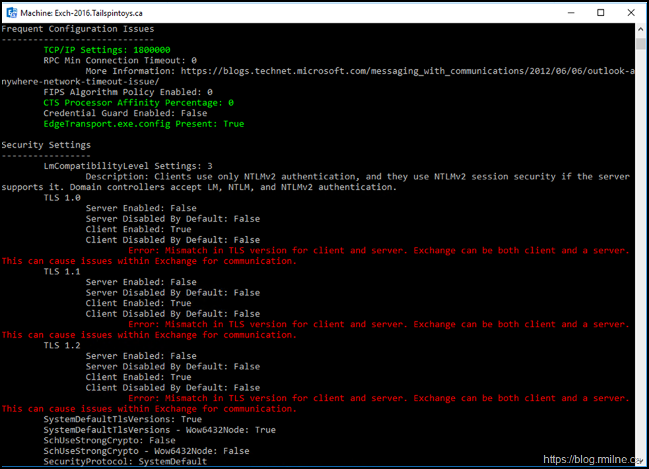
Task: Click the 'SecurityProtocol: SystemDefault' line
Action: (125, 462)
